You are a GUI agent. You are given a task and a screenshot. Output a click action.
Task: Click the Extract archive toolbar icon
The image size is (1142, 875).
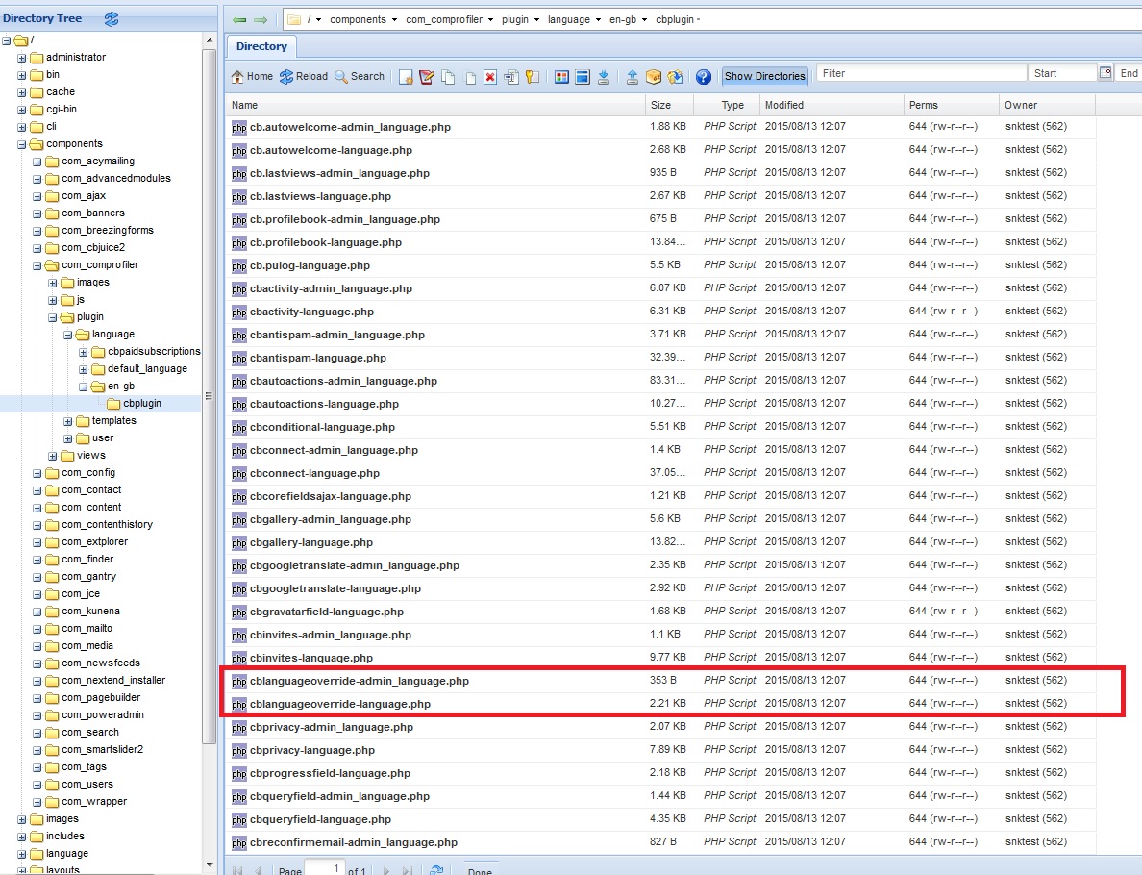click(675, 77)
